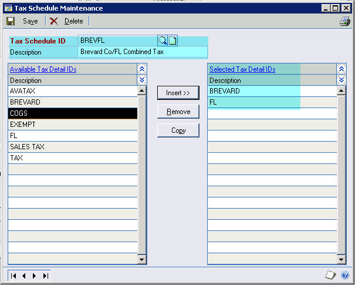Click the Save toolbar label

31,21
